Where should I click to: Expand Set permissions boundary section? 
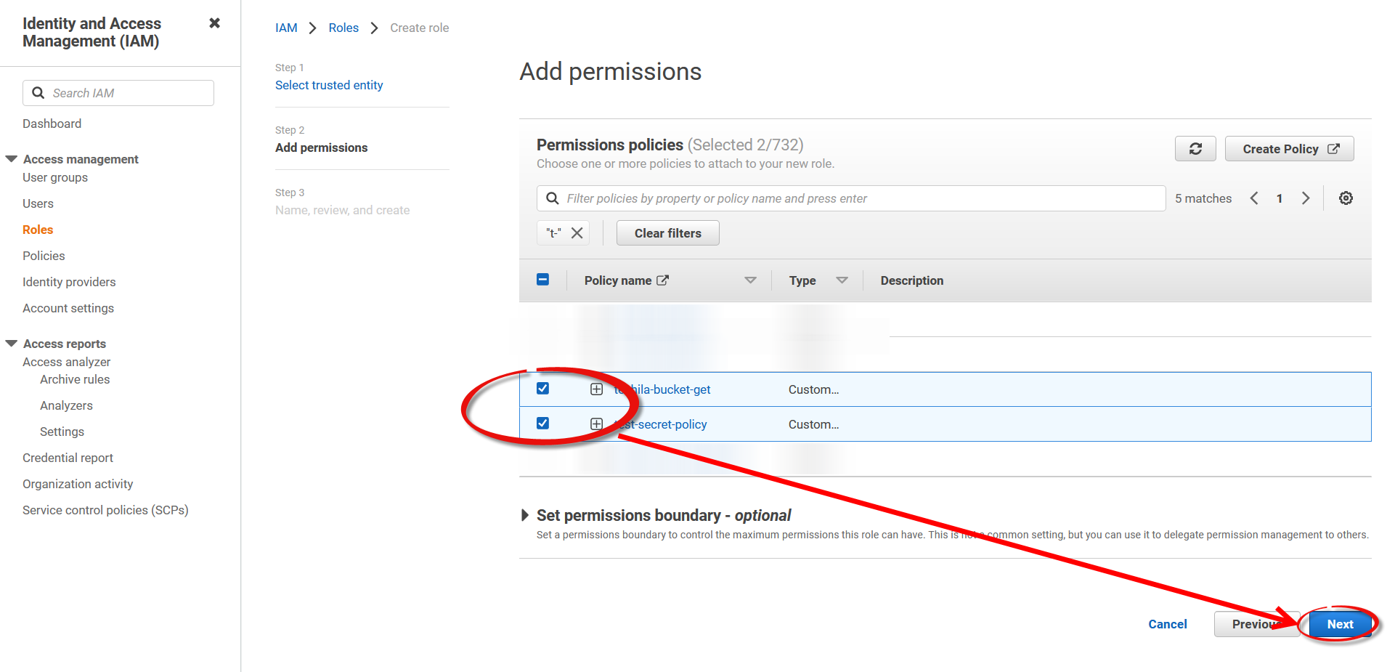525,515
